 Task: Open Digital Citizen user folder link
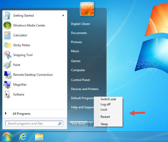tap(80, 24)
